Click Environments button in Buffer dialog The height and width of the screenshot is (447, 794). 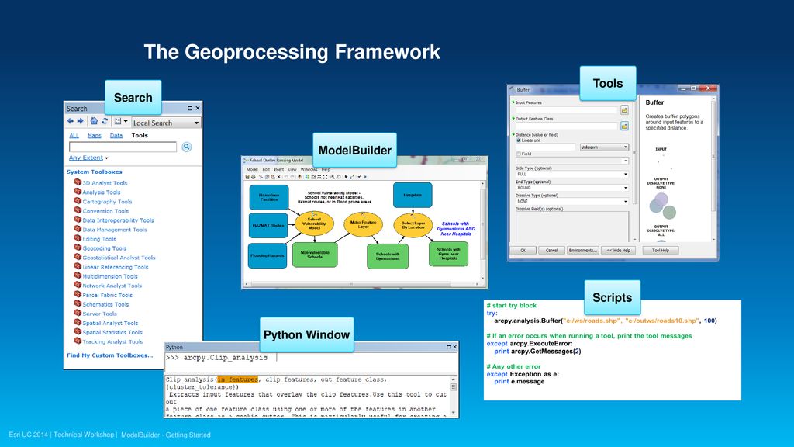(583, 251)
